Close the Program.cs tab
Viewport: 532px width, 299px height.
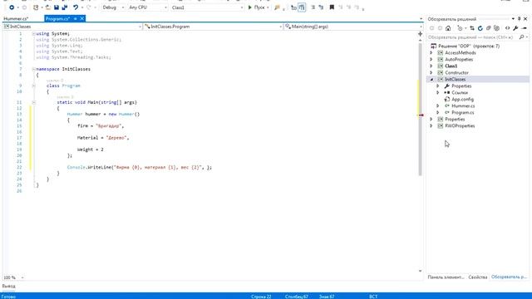[81, 18]
